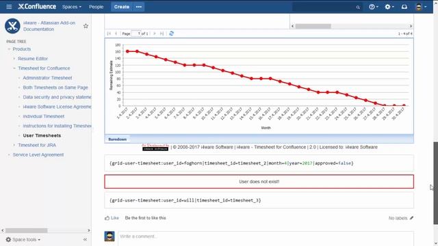
Task: Open the help menu icon
Action: tap(373, 7)
